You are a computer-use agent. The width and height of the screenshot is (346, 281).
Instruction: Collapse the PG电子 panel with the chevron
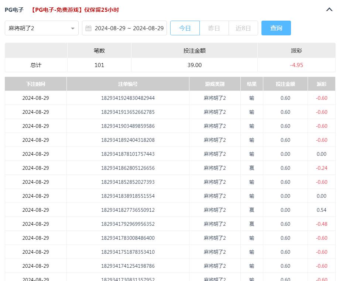coord(329,9)
